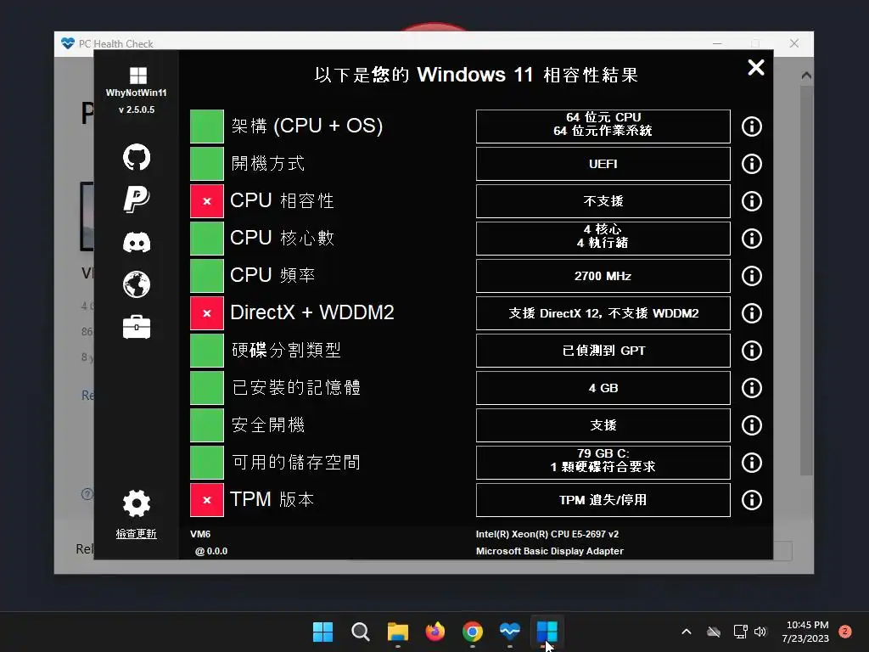Click the briefcase icon in the sidebar
The height and width of the screenshot is (652, 869).
[x=137, y=327]
